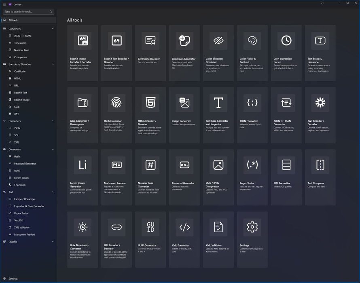Open the Hash Generator fingerprint icon tile
The height and width of the screenshot is (283, 360).
[x=116, y=103]
